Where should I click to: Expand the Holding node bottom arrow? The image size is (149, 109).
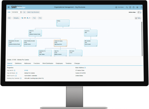click(x=69, y=26)
